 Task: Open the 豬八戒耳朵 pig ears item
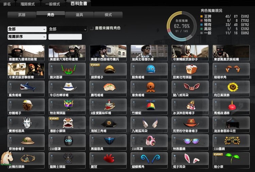coord(190,89)
